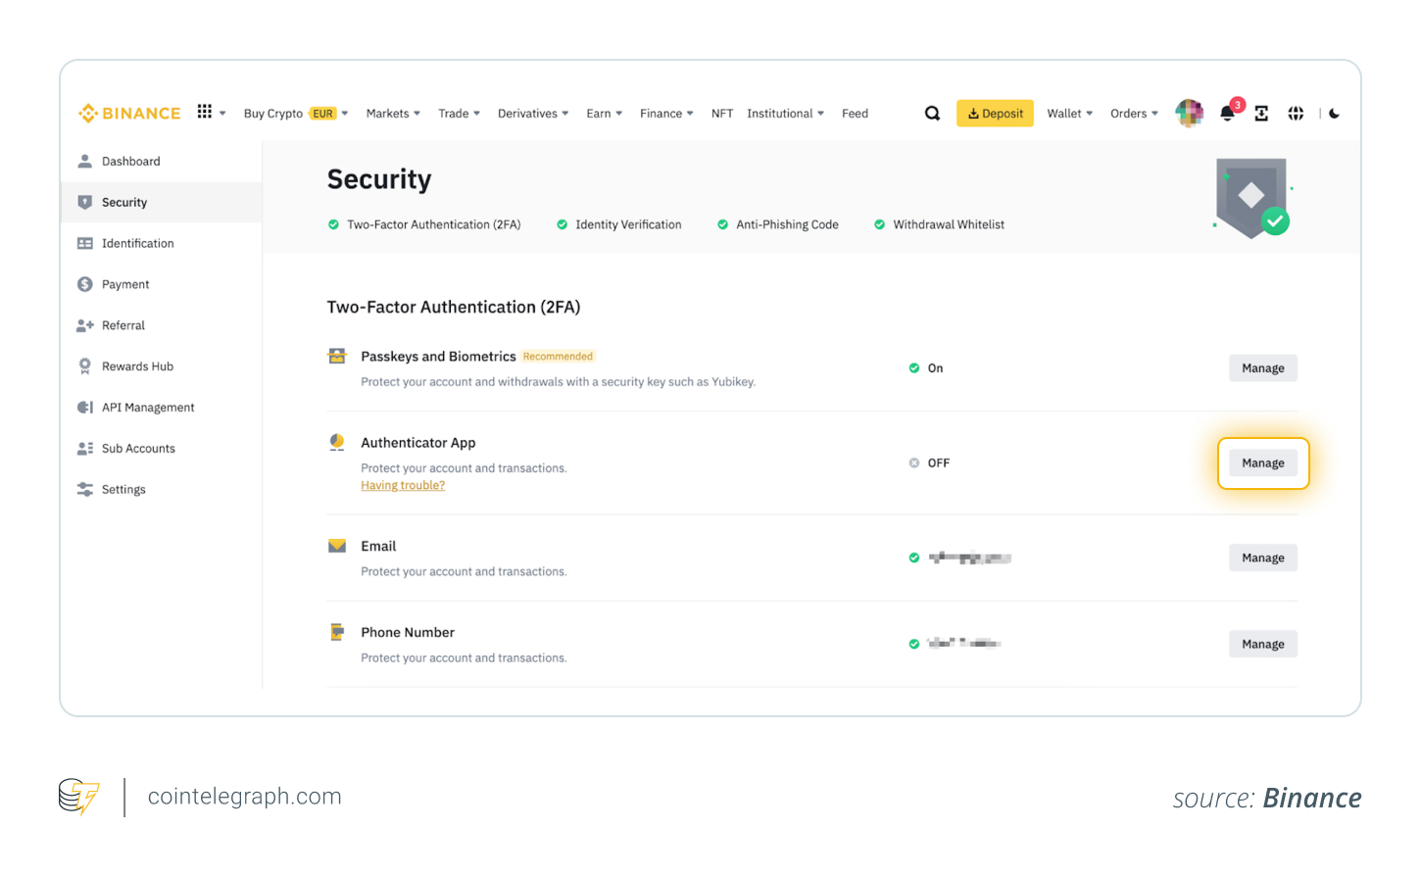Open the language globe icon
Viewport: 1421px width, 876px height.
[x=1296, y=114]
